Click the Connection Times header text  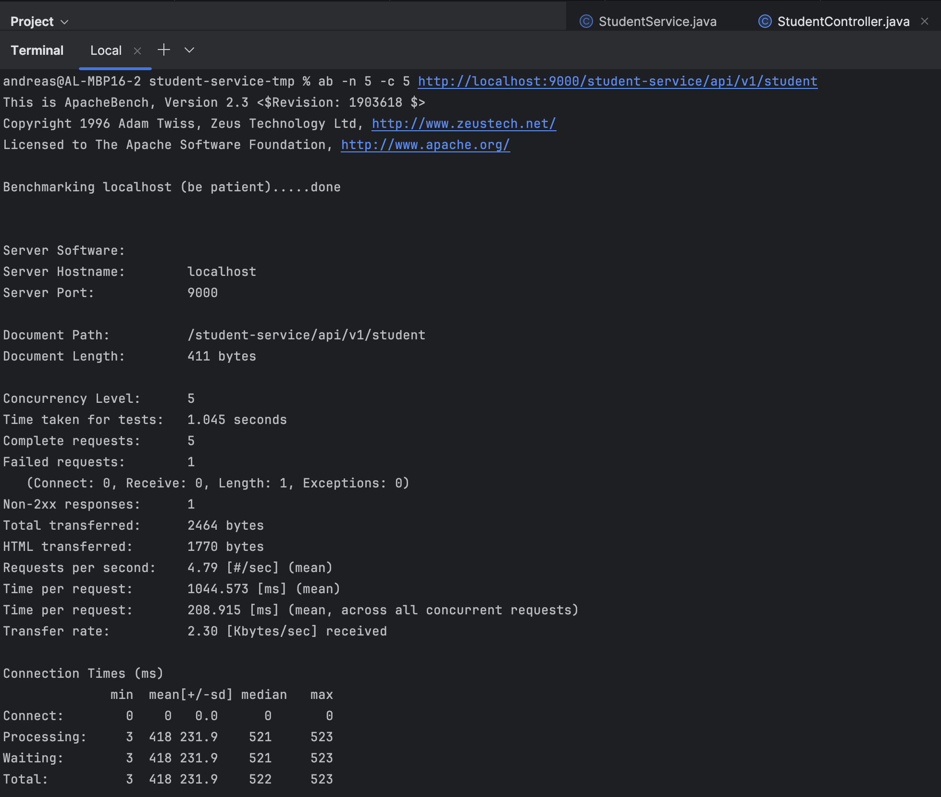pyautogui.click(x=83, y=673)
